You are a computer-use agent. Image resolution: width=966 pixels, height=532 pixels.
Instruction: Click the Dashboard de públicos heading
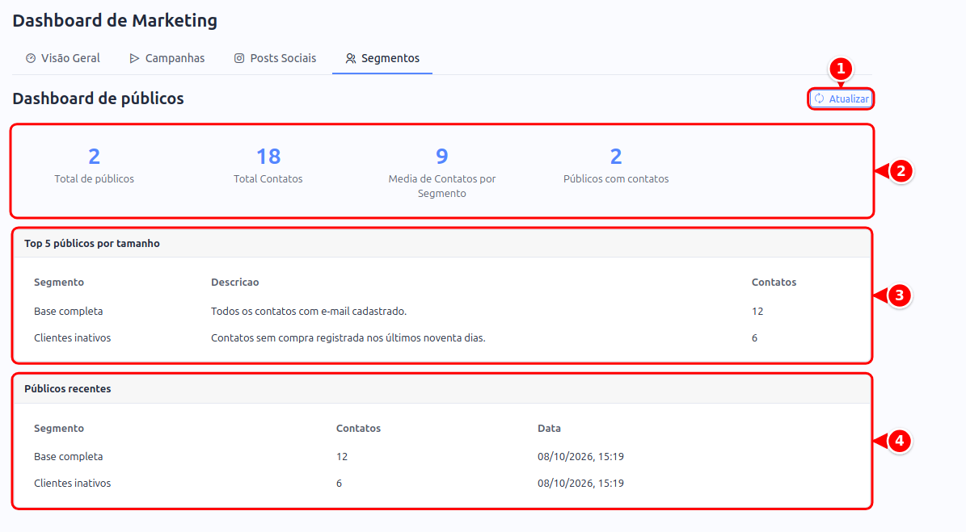[x=98, y=98]
